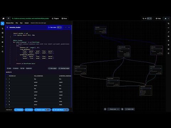
Task: Click Reset zoom on the canvas toolbar
Action: coord(114,109)
